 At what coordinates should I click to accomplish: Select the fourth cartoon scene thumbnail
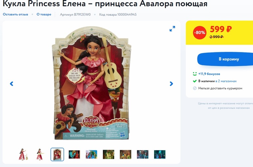[74, 155]
